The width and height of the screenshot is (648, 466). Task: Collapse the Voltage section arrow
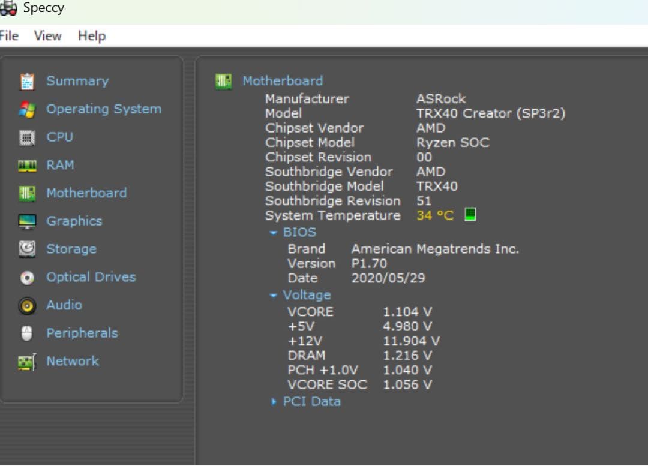click(273, 296)
